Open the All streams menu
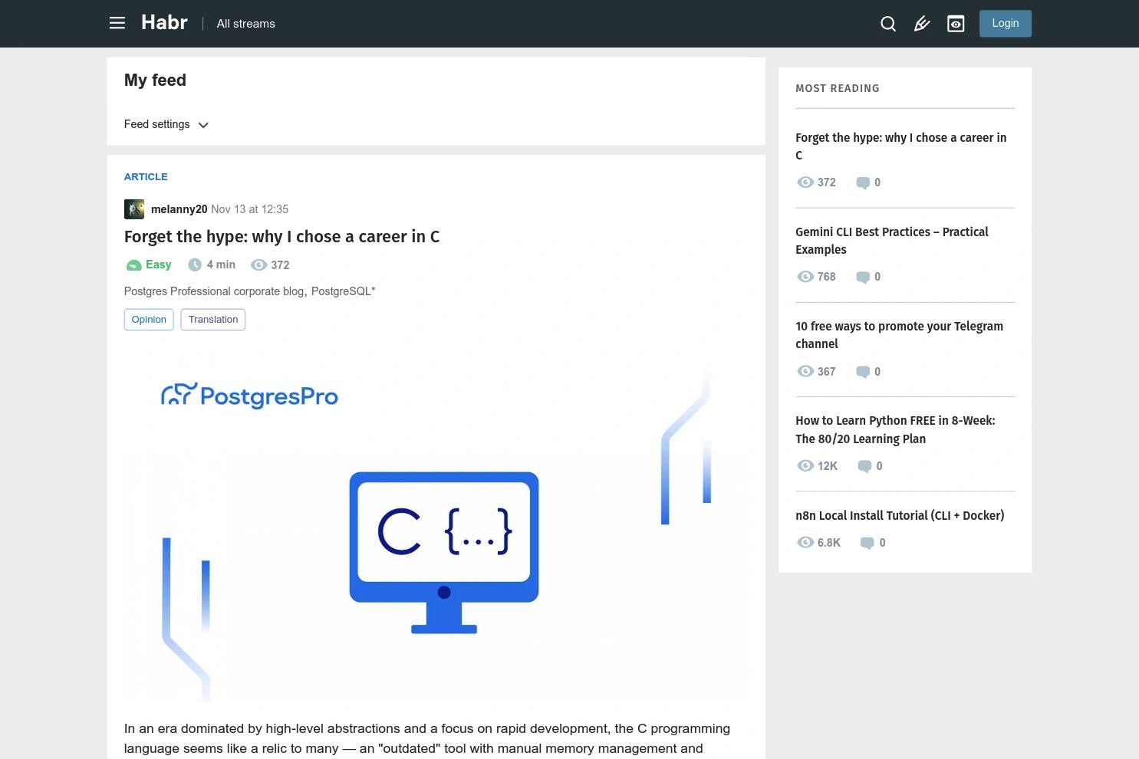1139x759 pixels. click(245, 24)
